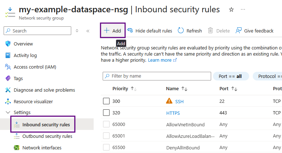Click the favorite star icon beside the title

pyautogui.click(x=231, y=9)
